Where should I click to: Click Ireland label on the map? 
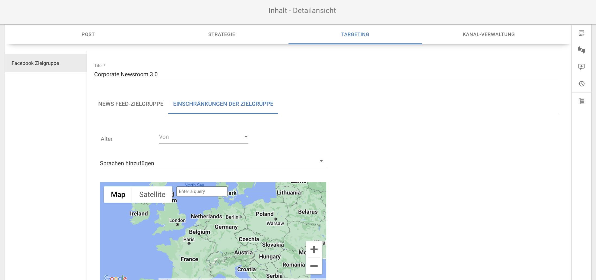139,214
